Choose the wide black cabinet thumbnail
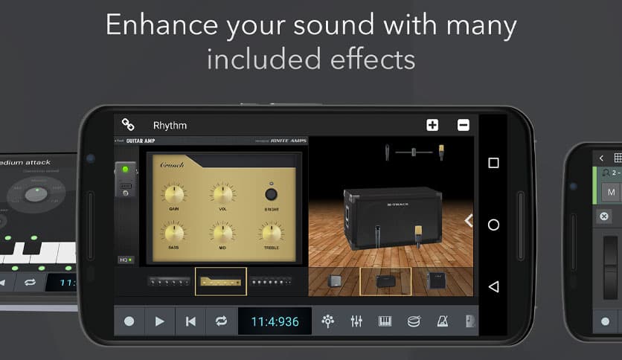Image resolution: width=622 pixels, height=360 pixels. [x=385, y=281]
